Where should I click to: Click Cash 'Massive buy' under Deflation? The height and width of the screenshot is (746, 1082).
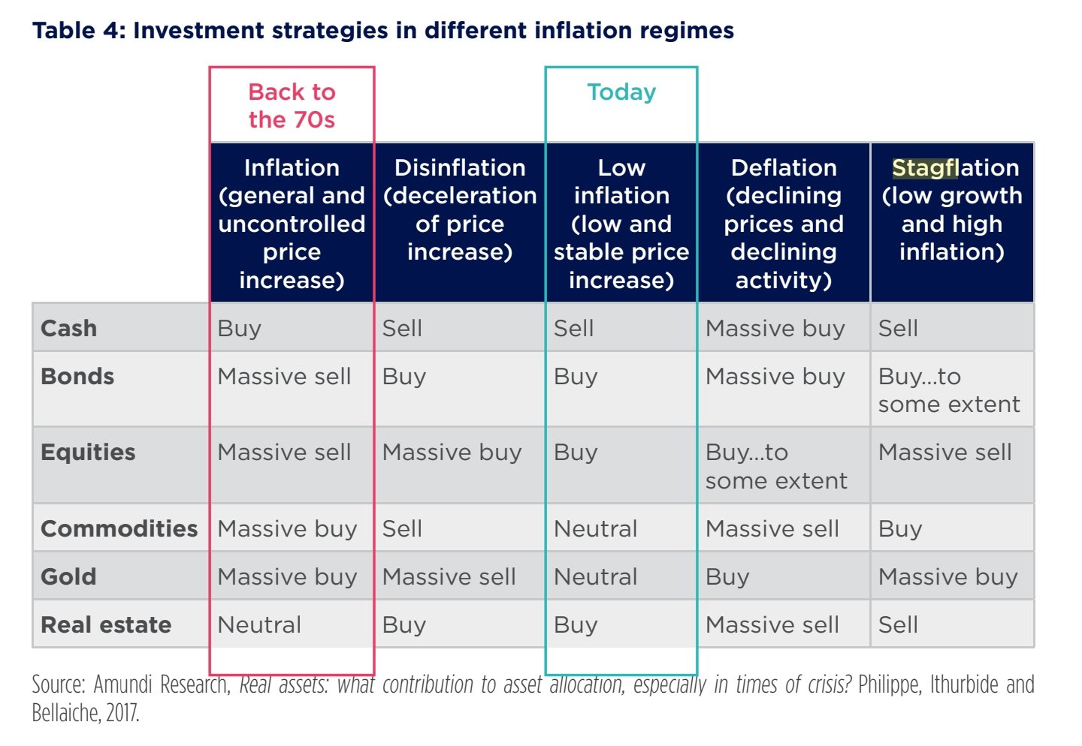775,328
